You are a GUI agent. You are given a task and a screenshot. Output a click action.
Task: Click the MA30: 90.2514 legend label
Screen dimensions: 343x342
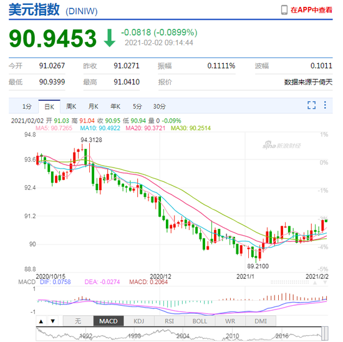tap(191, 128)
